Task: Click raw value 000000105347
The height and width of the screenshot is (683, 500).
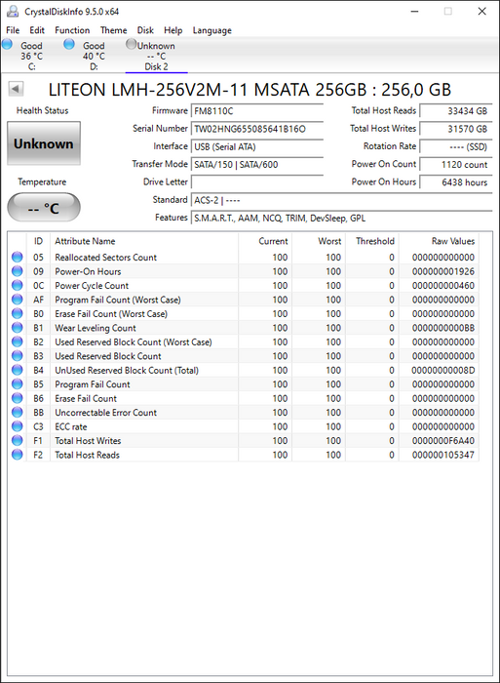Action: coord(443,455)
